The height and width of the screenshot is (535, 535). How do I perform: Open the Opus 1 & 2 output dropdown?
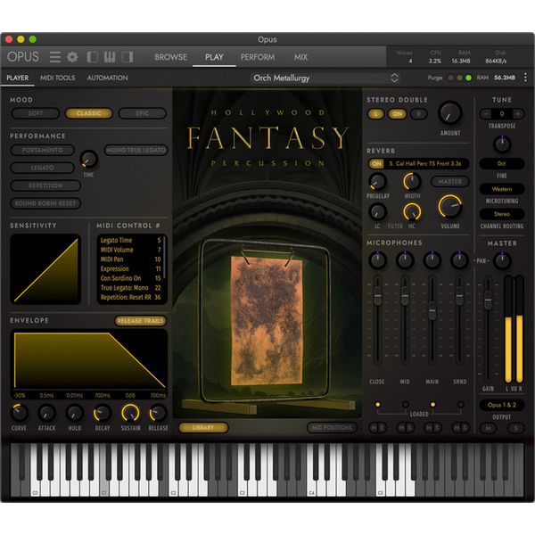click(502, 406)
